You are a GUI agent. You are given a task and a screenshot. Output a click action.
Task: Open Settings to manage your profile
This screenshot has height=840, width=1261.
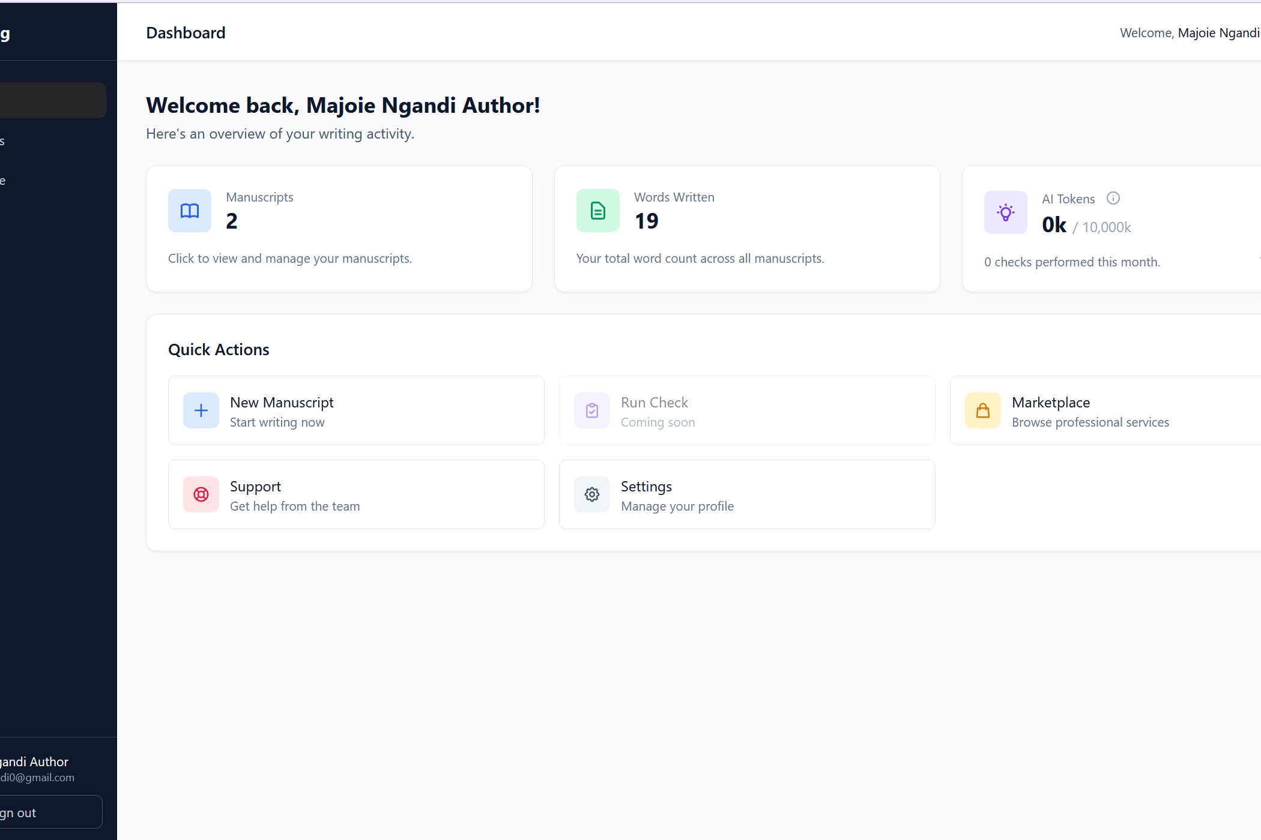tap(746, 494)
